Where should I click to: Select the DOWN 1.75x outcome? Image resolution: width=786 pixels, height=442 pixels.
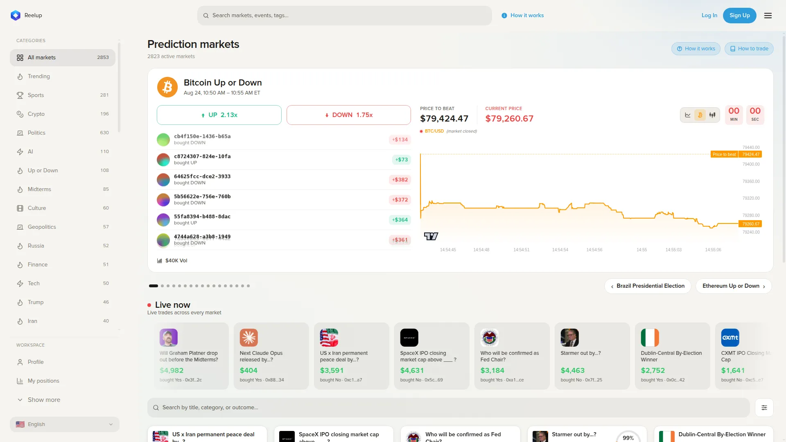tap(349, 115)
